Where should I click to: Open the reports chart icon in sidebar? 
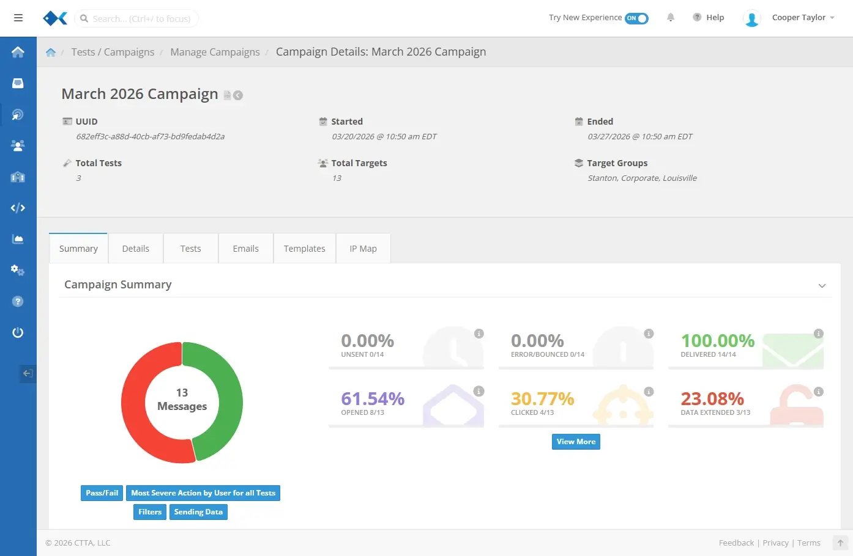18,239
